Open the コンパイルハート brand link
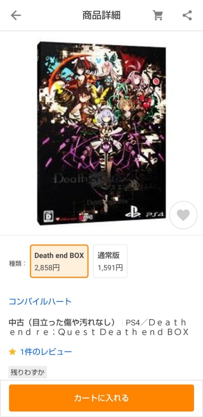Screen dimensions: 203x417 [40, 301]
